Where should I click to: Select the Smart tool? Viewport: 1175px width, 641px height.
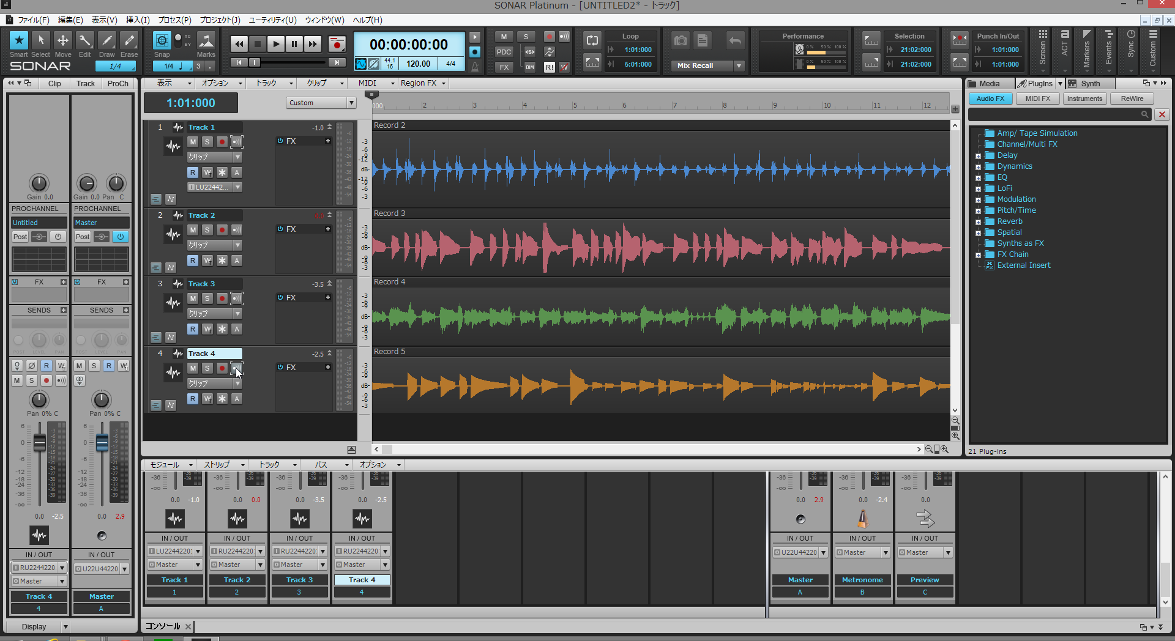point(19,40)
